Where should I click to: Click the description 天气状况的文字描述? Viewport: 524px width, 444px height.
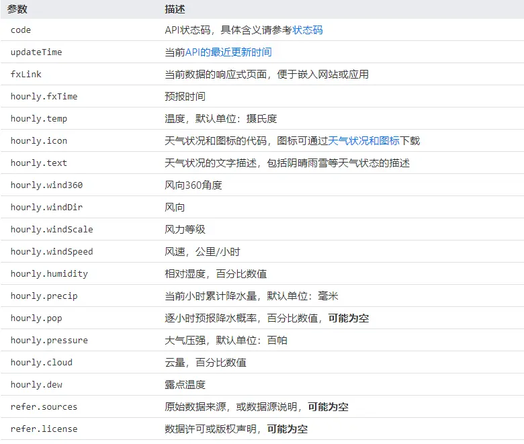pyautogui.click(x=287, y=163)
